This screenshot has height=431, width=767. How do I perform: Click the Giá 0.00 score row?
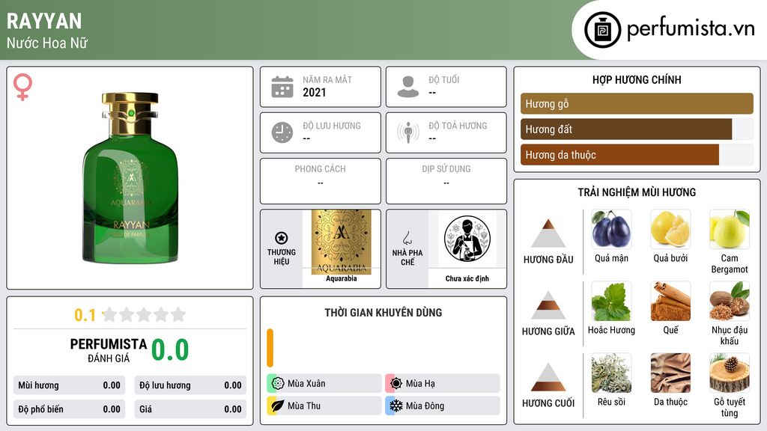190,409
